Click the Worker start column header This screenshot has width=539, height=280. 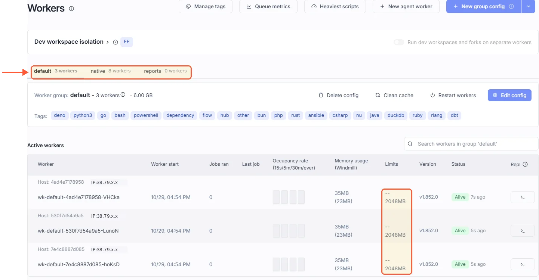click(x=165, y=164)
